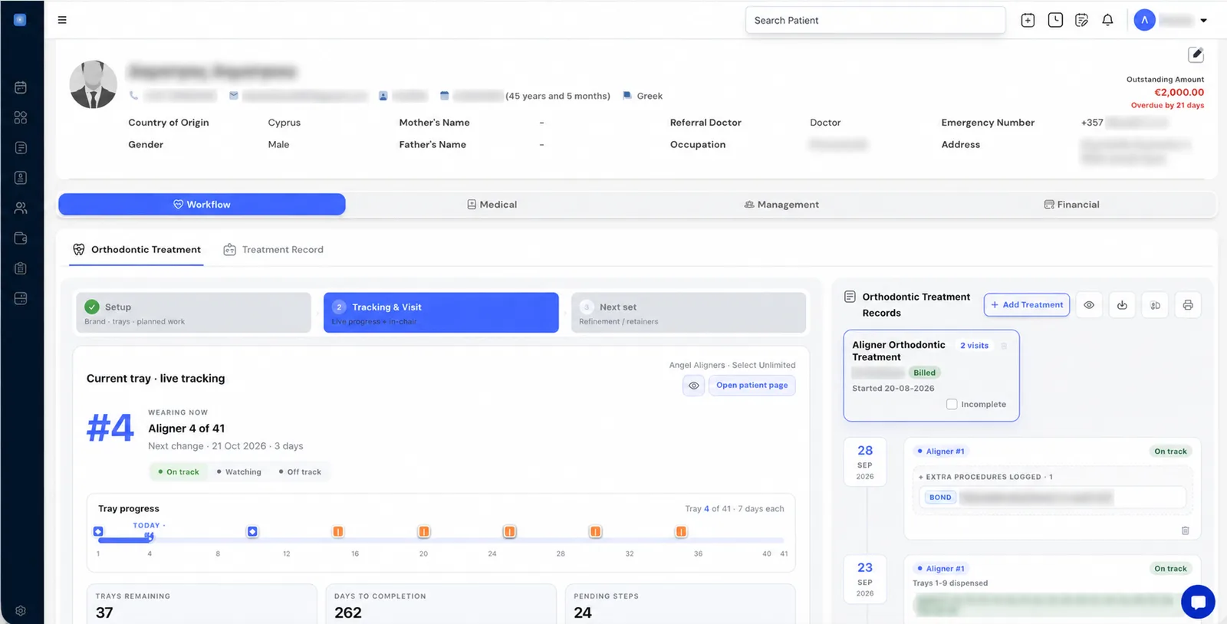This screenshot has height=624, width=1227.
Task: Expand the user account dropdown arrow
Action: point(1203,21)
